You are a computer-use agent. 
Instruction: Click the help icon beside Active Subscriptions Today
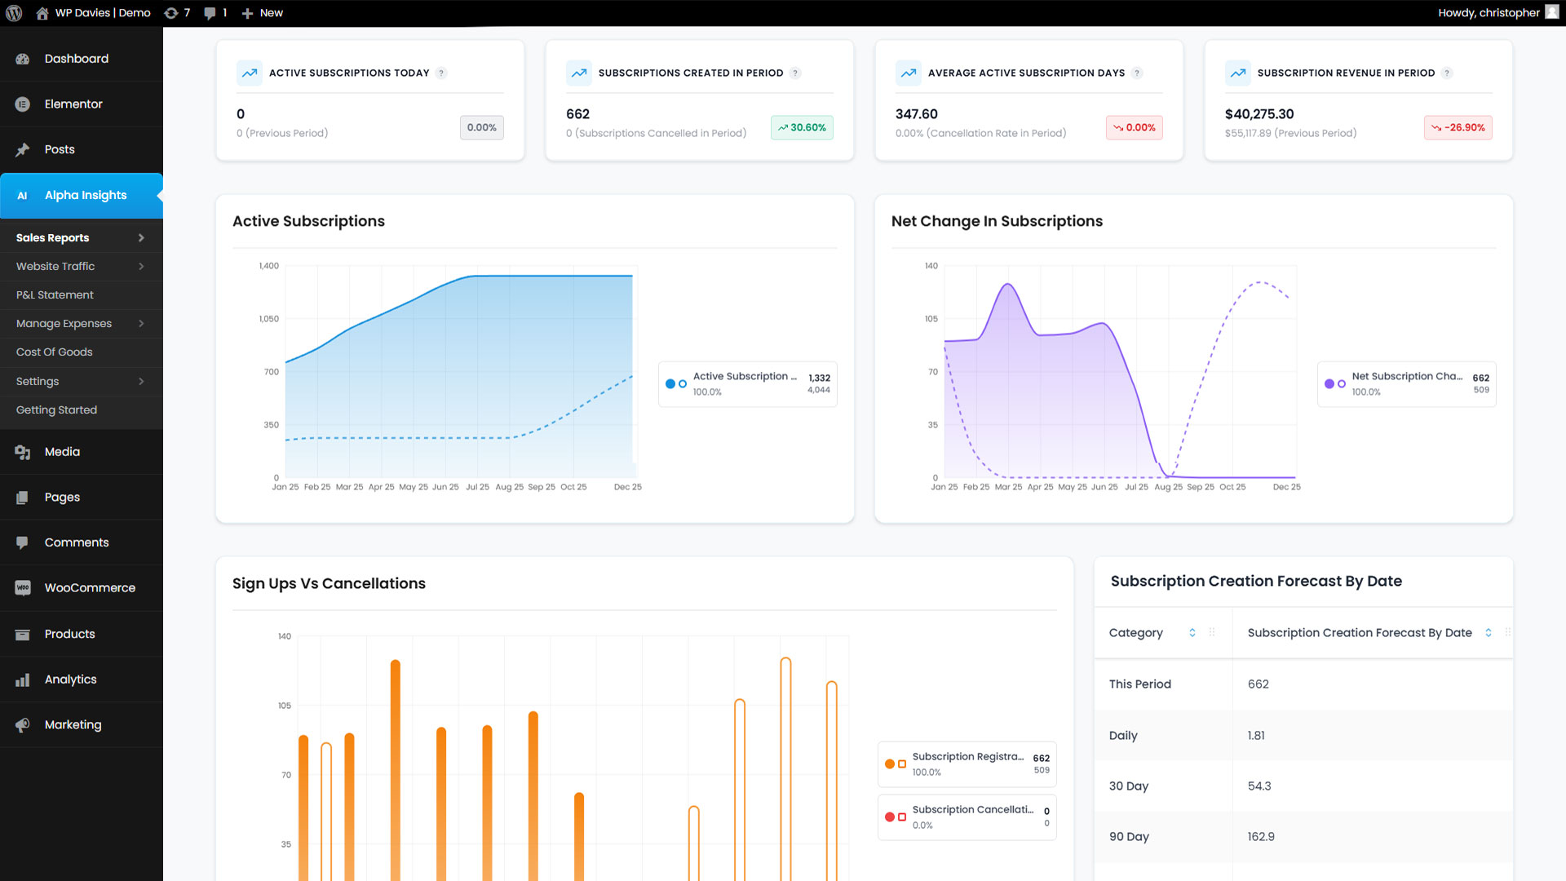(441, 73)
